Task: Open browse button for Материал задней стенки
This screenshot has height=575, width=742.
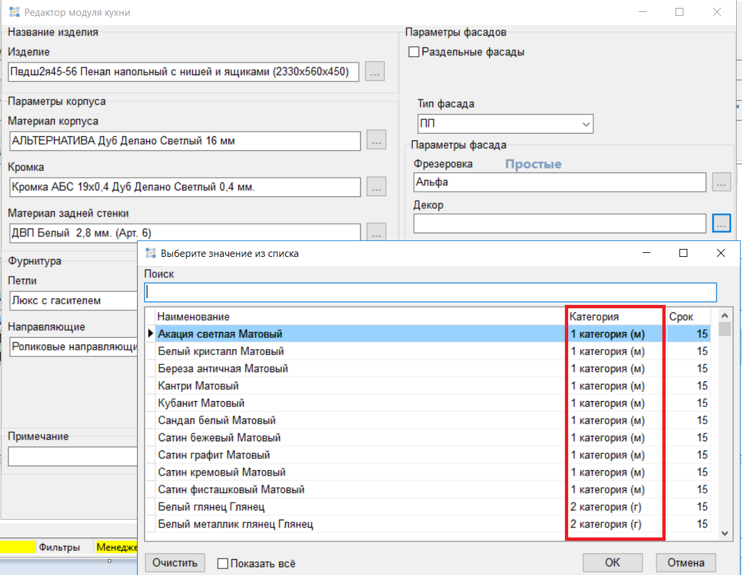Action: pos(376,233)
